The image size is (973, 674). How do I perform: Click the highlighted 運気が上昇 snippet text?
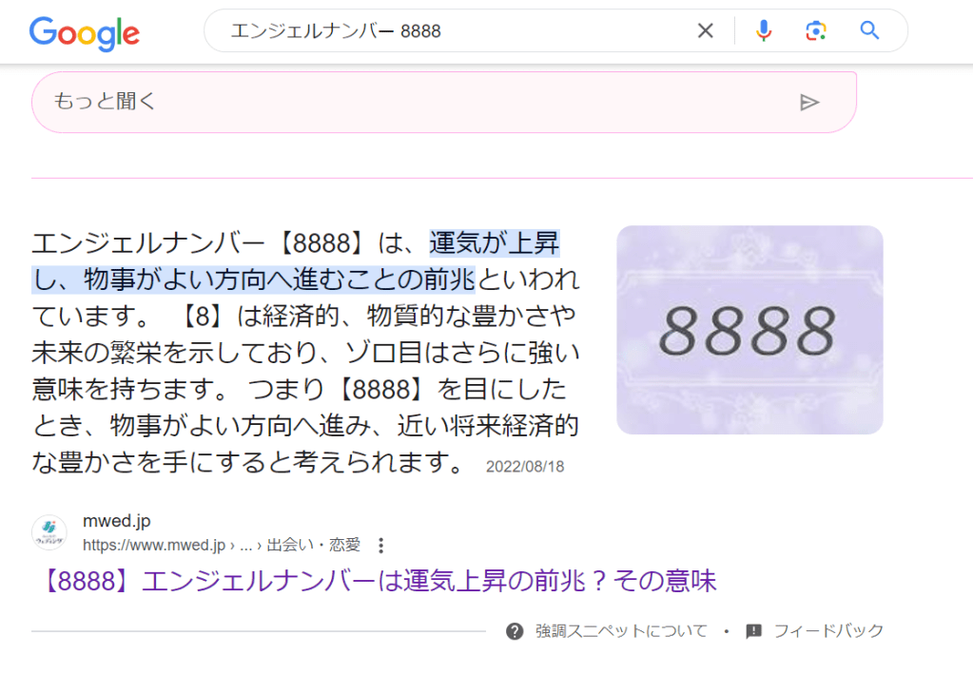click(x=494, y=245)
